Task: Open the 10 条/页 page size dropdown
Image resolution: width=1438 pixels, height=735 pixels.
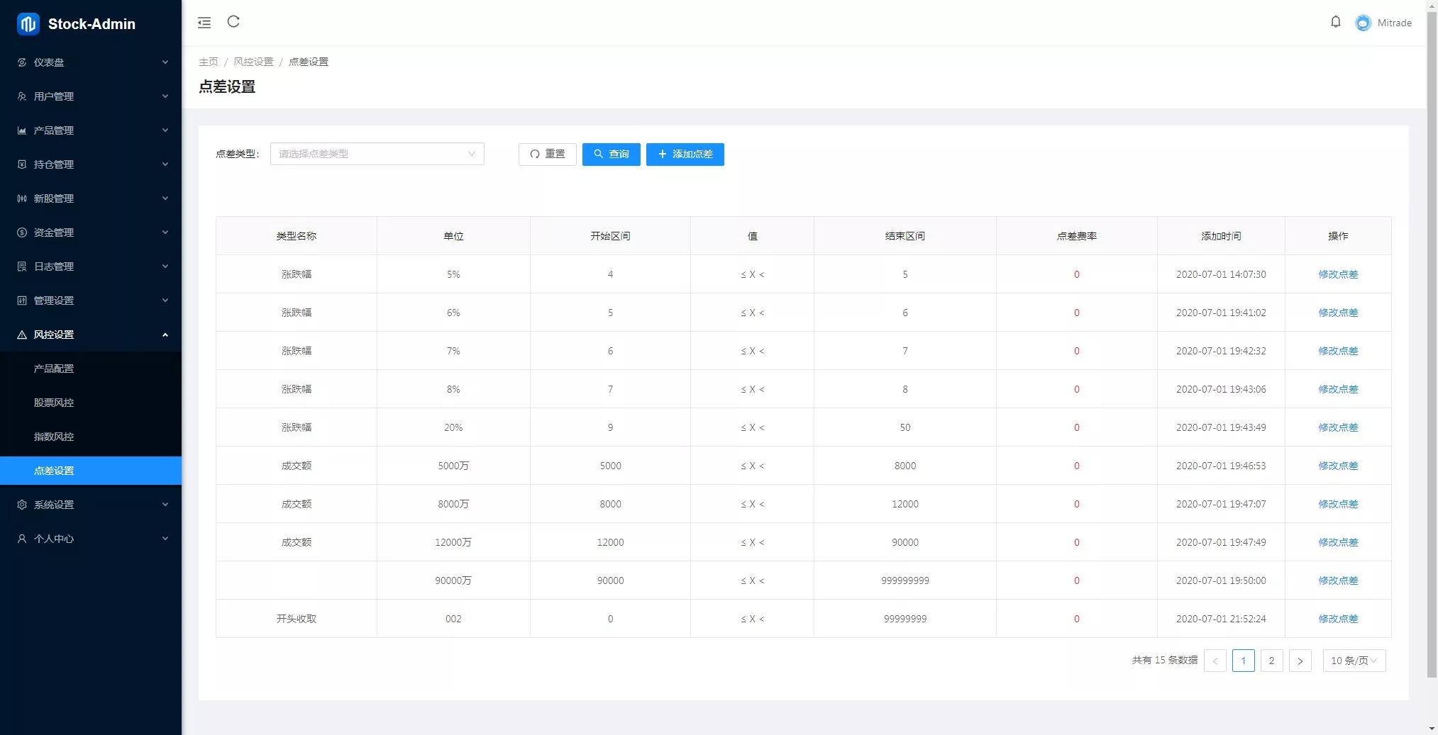Action: point(1354,661)
